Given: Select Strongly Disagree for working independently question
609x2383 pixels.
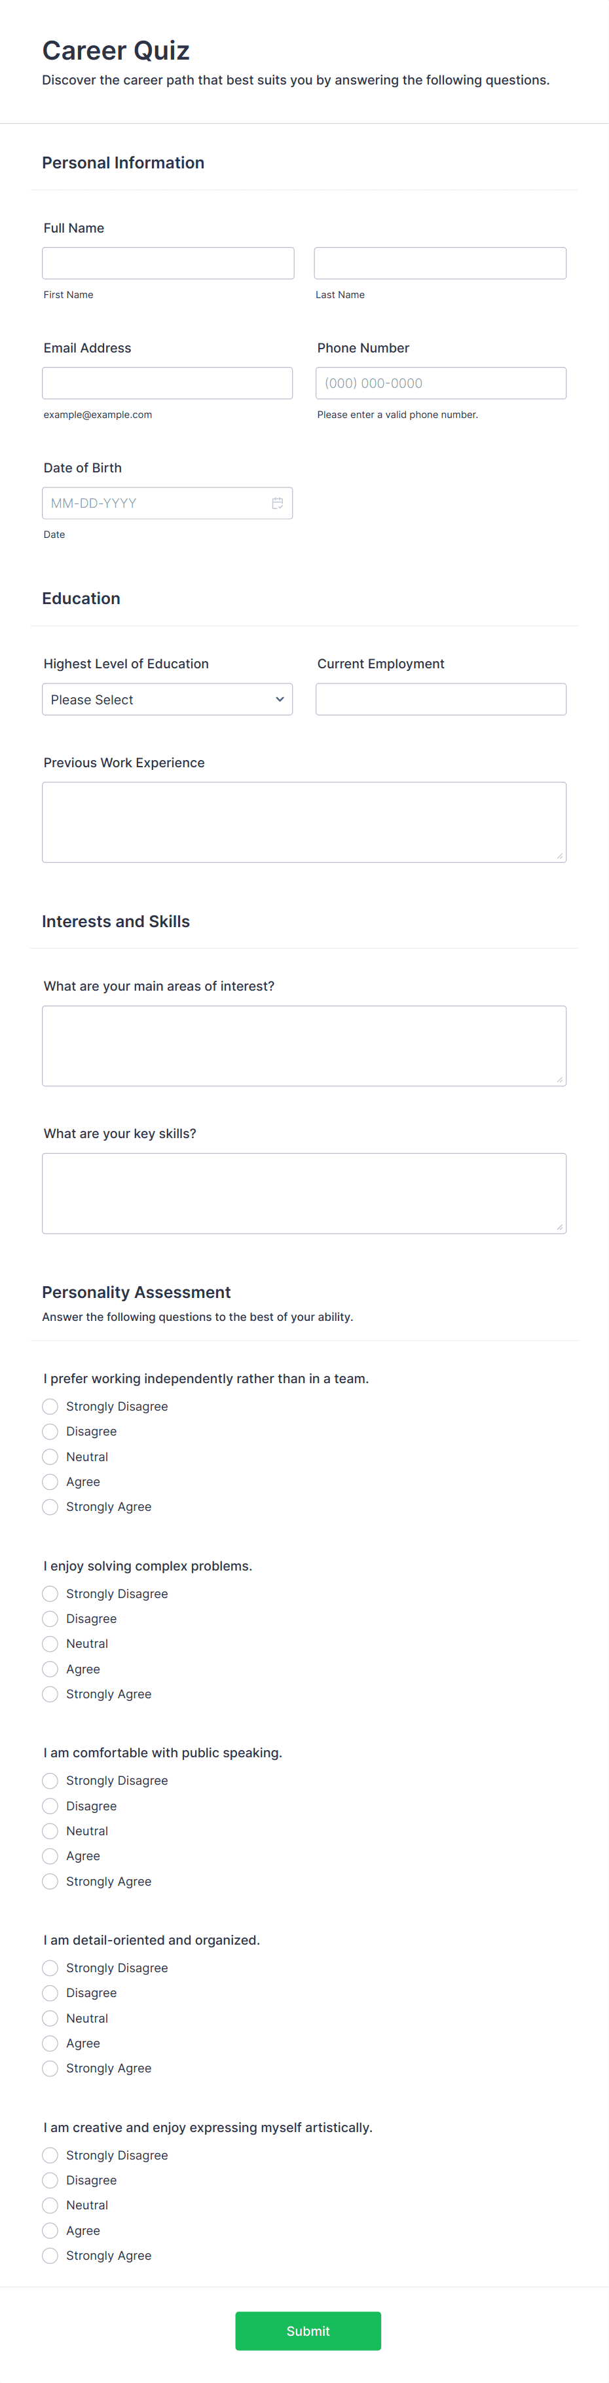Looking at the screenshot, I should (49, 1405).
